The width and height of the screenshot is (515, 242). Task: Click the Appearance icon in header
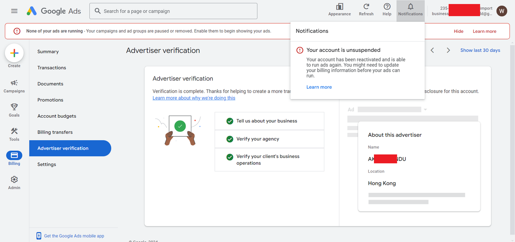pos(340,10)
